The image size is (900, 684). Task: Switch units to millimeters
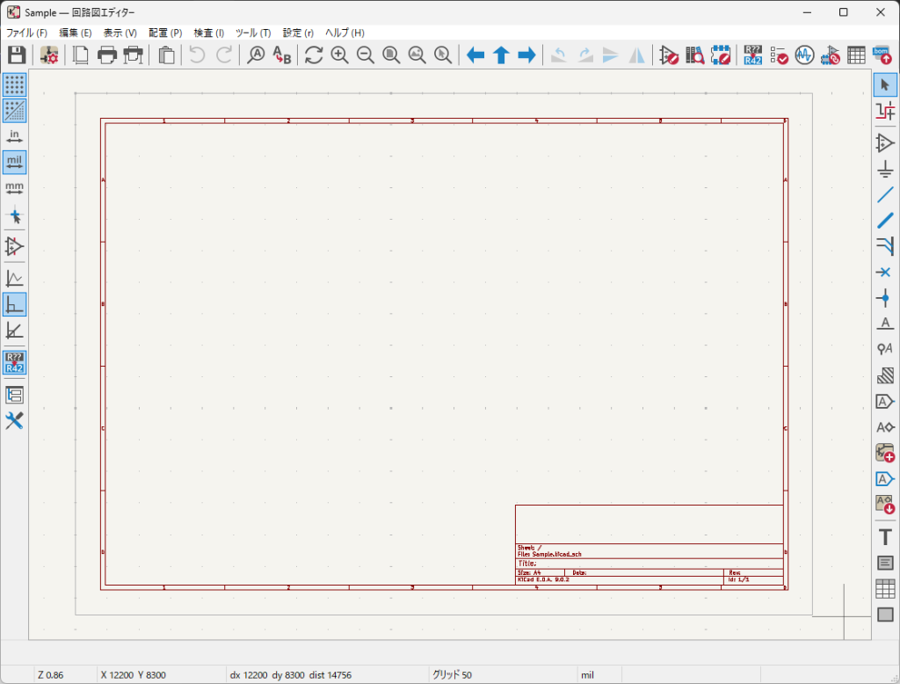[14, 188]
